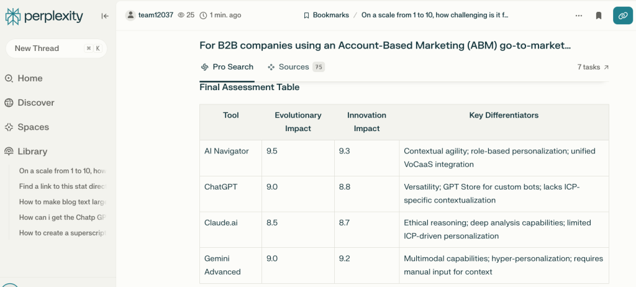Open the three-dots more options menu
The image size is (636, 287).
[x=579, y=16]
